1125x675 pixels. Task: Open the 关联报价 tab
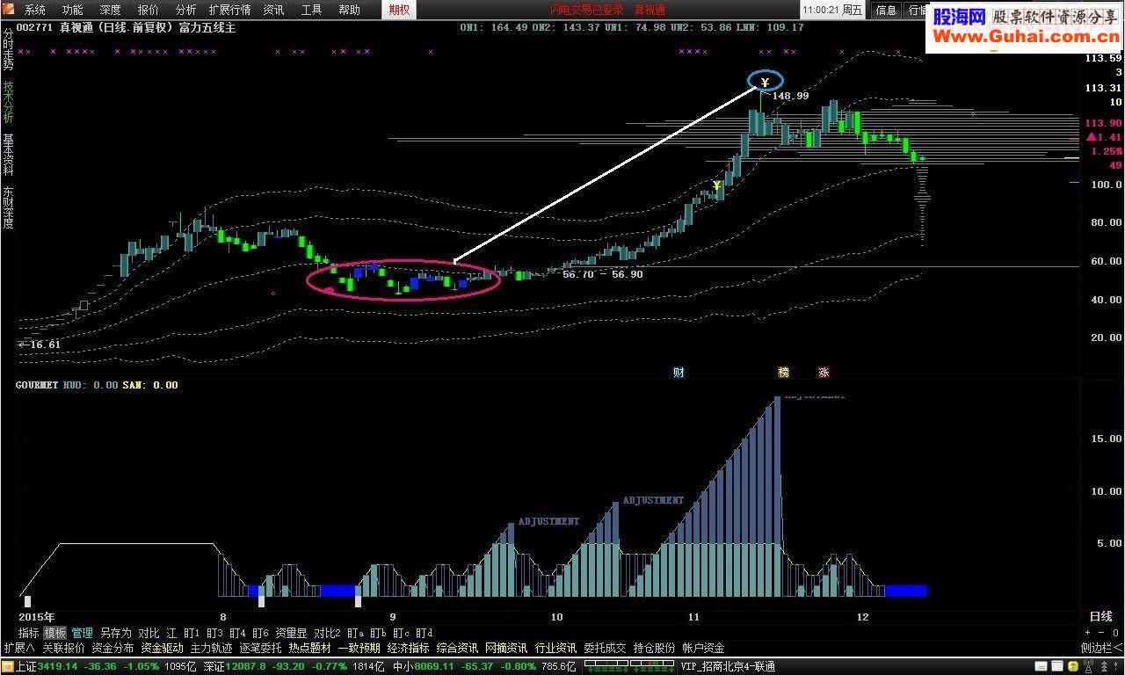tap(63, 648)
